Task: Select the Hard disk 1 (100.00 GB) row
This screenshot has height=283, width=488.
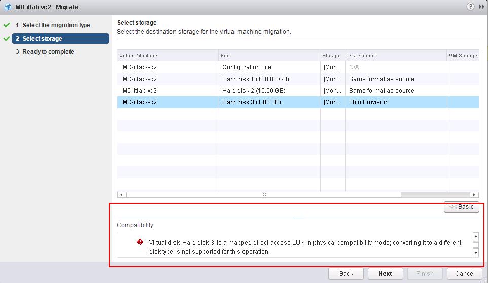Action: tap(298, 79)
